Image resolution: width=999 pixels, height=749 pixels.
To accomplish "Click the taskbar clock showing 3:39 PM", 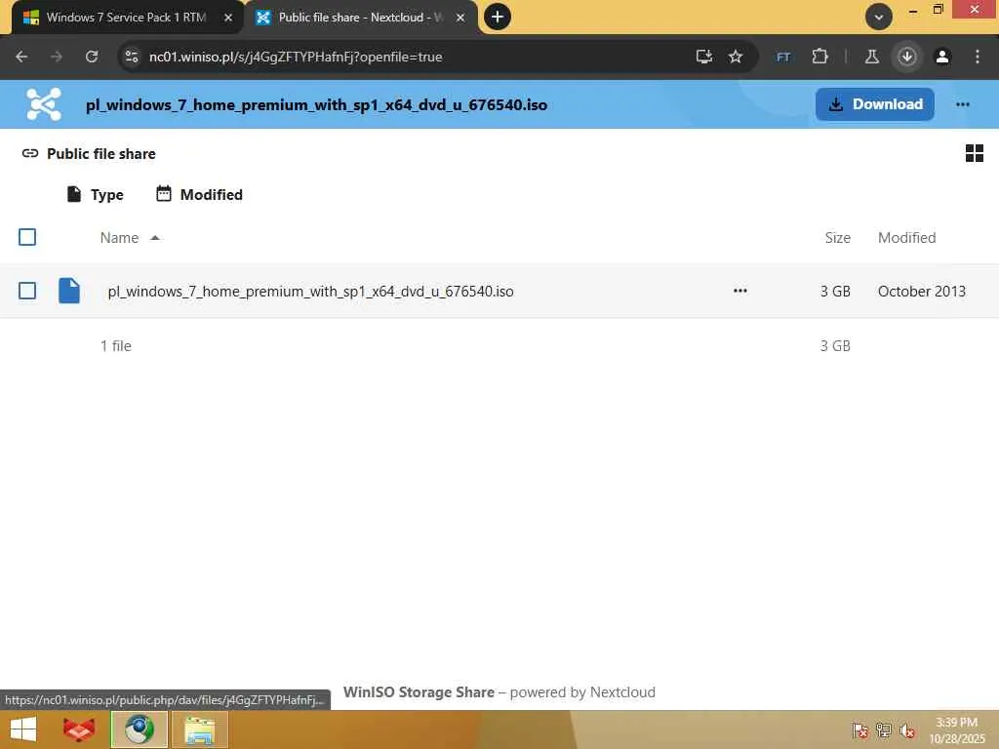I will [x=957, y=730].
